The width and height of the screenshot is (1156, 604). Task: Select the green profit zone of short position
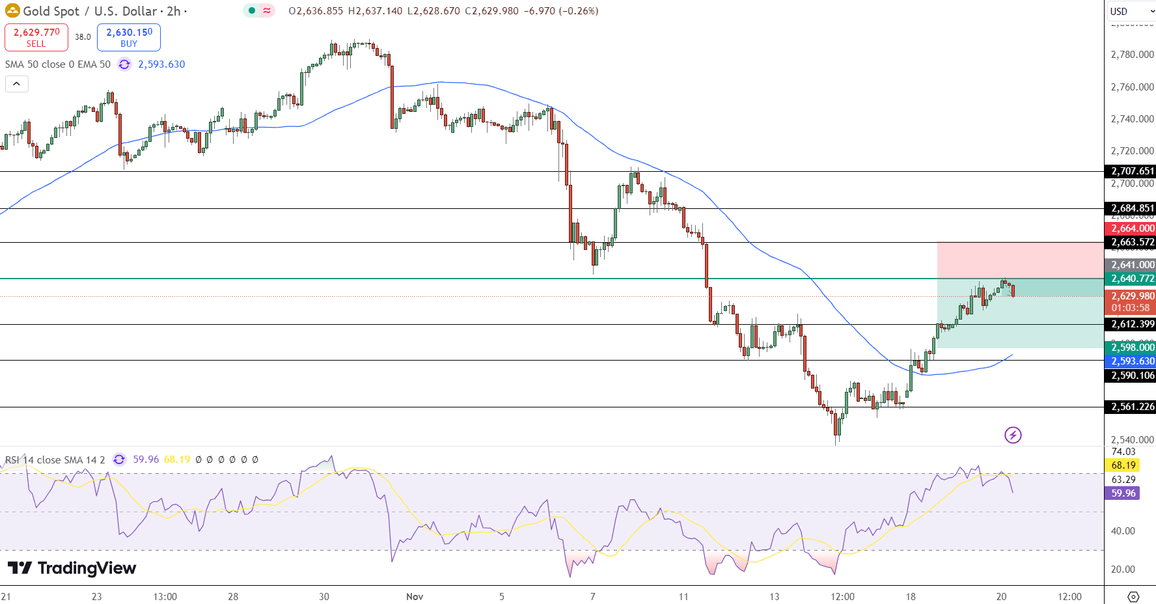1021,314
